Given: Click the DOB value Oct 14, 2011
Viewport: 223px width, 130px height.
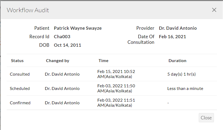Looking at the screenshot, I should coord(67,45).
